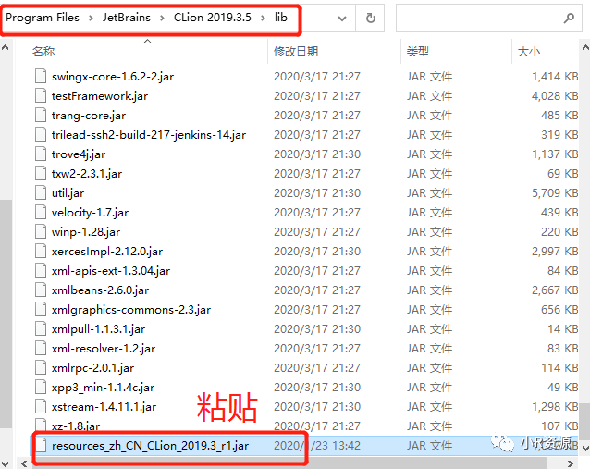
Task: Sort by the 修改日期 column header
Action: (296, 51)
